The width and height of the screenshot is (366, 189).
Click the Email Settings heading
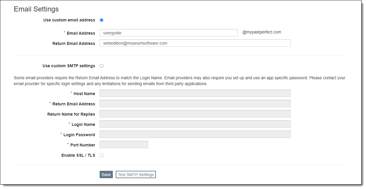tap(36, 9)
